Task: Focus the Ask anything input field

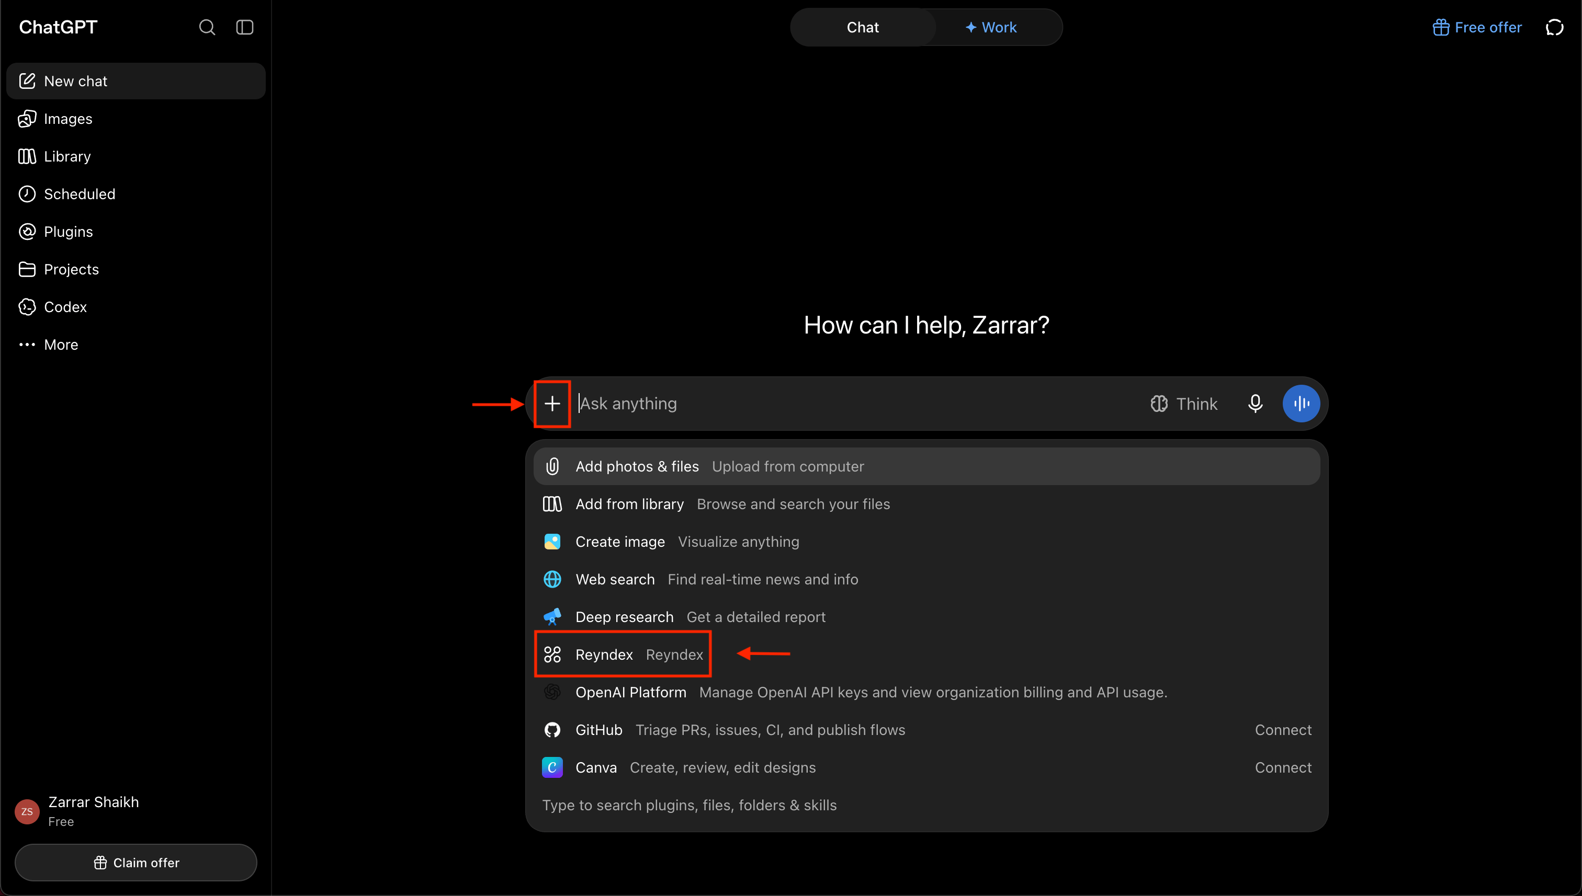Action: (856, 404)
